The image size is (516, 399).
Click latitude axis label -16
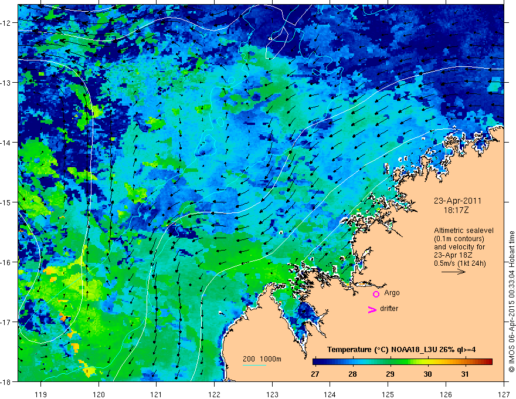pyautogui.click(x=6, y=262)
